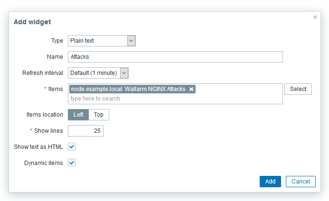Expand the Refresh interval dropdown
Screen dimensions: 329x201
click(x=99, y=73)
